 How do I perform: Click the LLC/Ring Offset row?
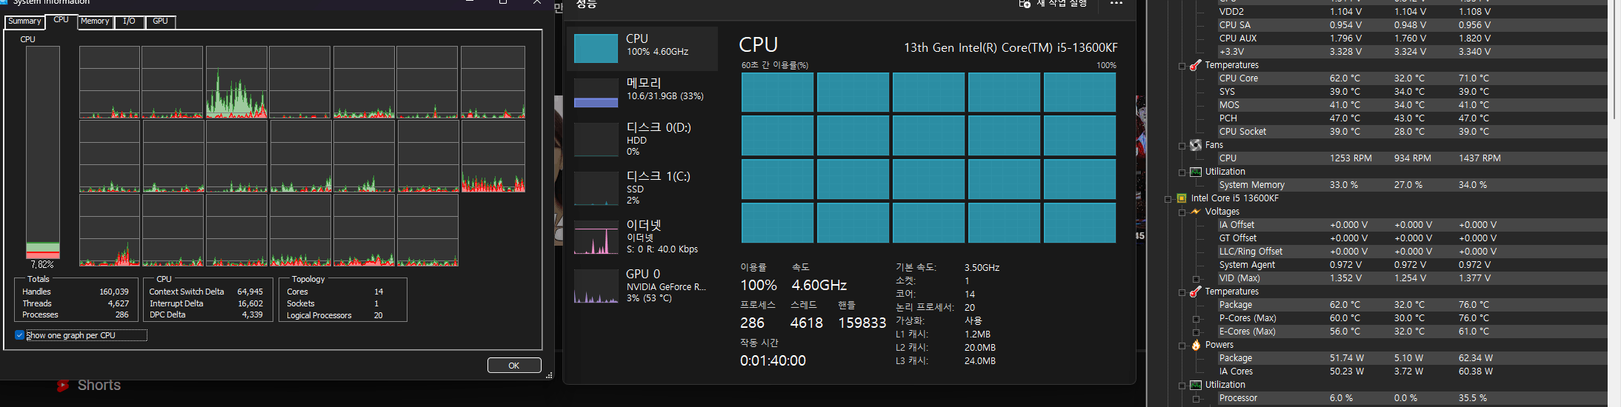[1411, 252]
